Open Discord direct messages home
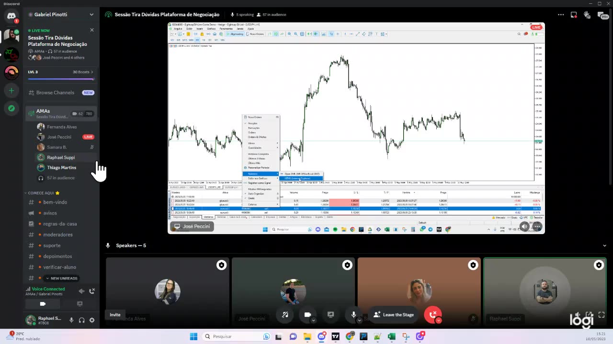Screen dimensions: 613x344 pyautogui.click(x=11, y=16)
